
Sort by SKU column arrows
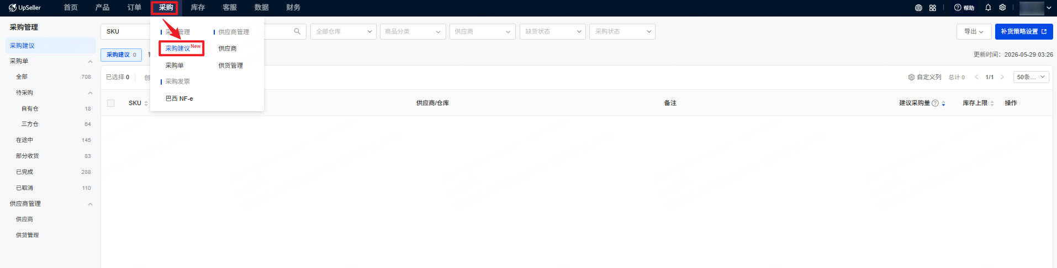click(146, 103)
